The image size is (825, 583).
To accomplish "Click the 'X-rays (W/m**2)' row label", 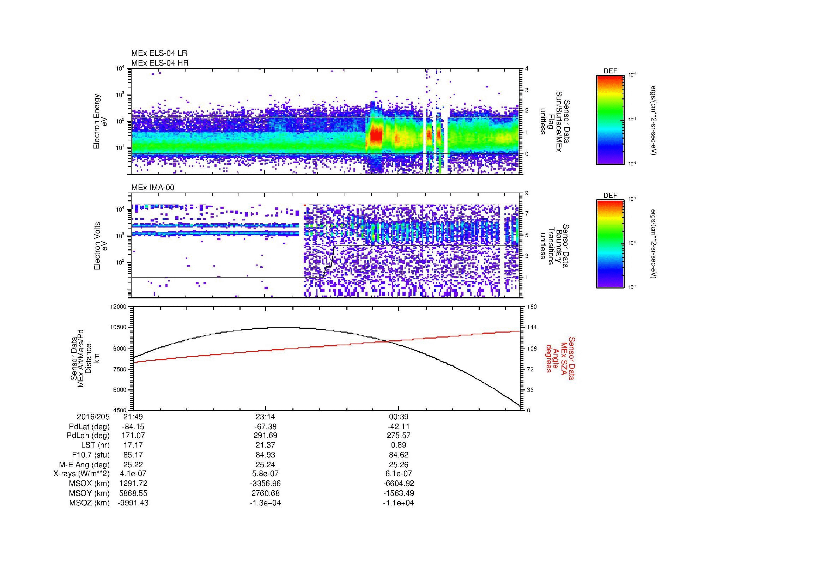I will (81, 474).
